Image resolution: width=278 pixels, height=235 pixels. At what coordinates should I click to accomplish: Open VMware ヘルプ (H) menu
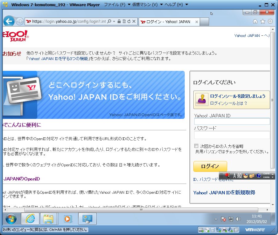(x=176, y=4)
